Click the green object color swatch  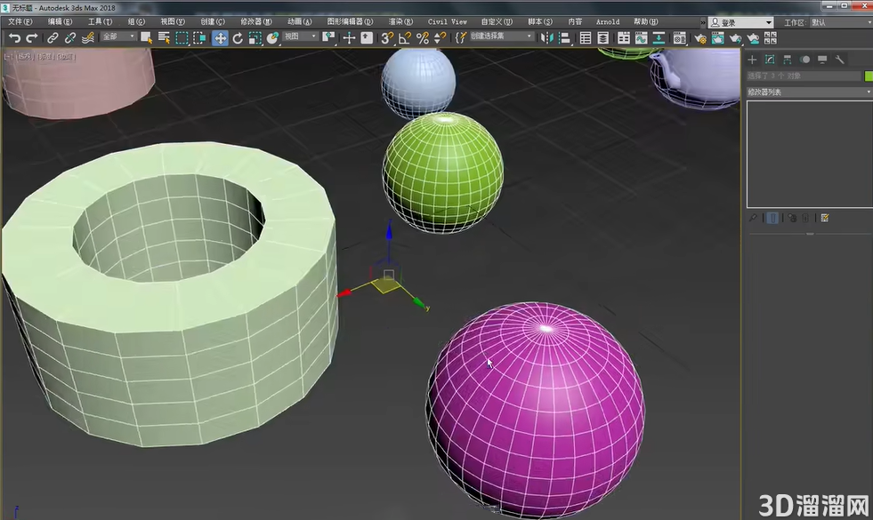pos(868,76)
